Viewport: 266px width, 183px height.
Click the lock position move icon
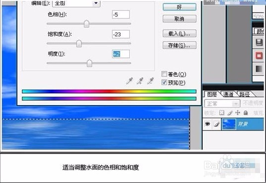(238, 113)
